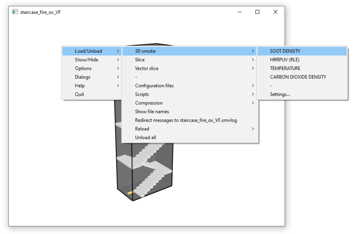Open the Dialogs submenu

(92, 77)
